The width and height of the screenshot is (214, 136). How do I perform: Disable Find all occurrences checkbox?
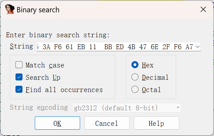click(x=19, y=89)
